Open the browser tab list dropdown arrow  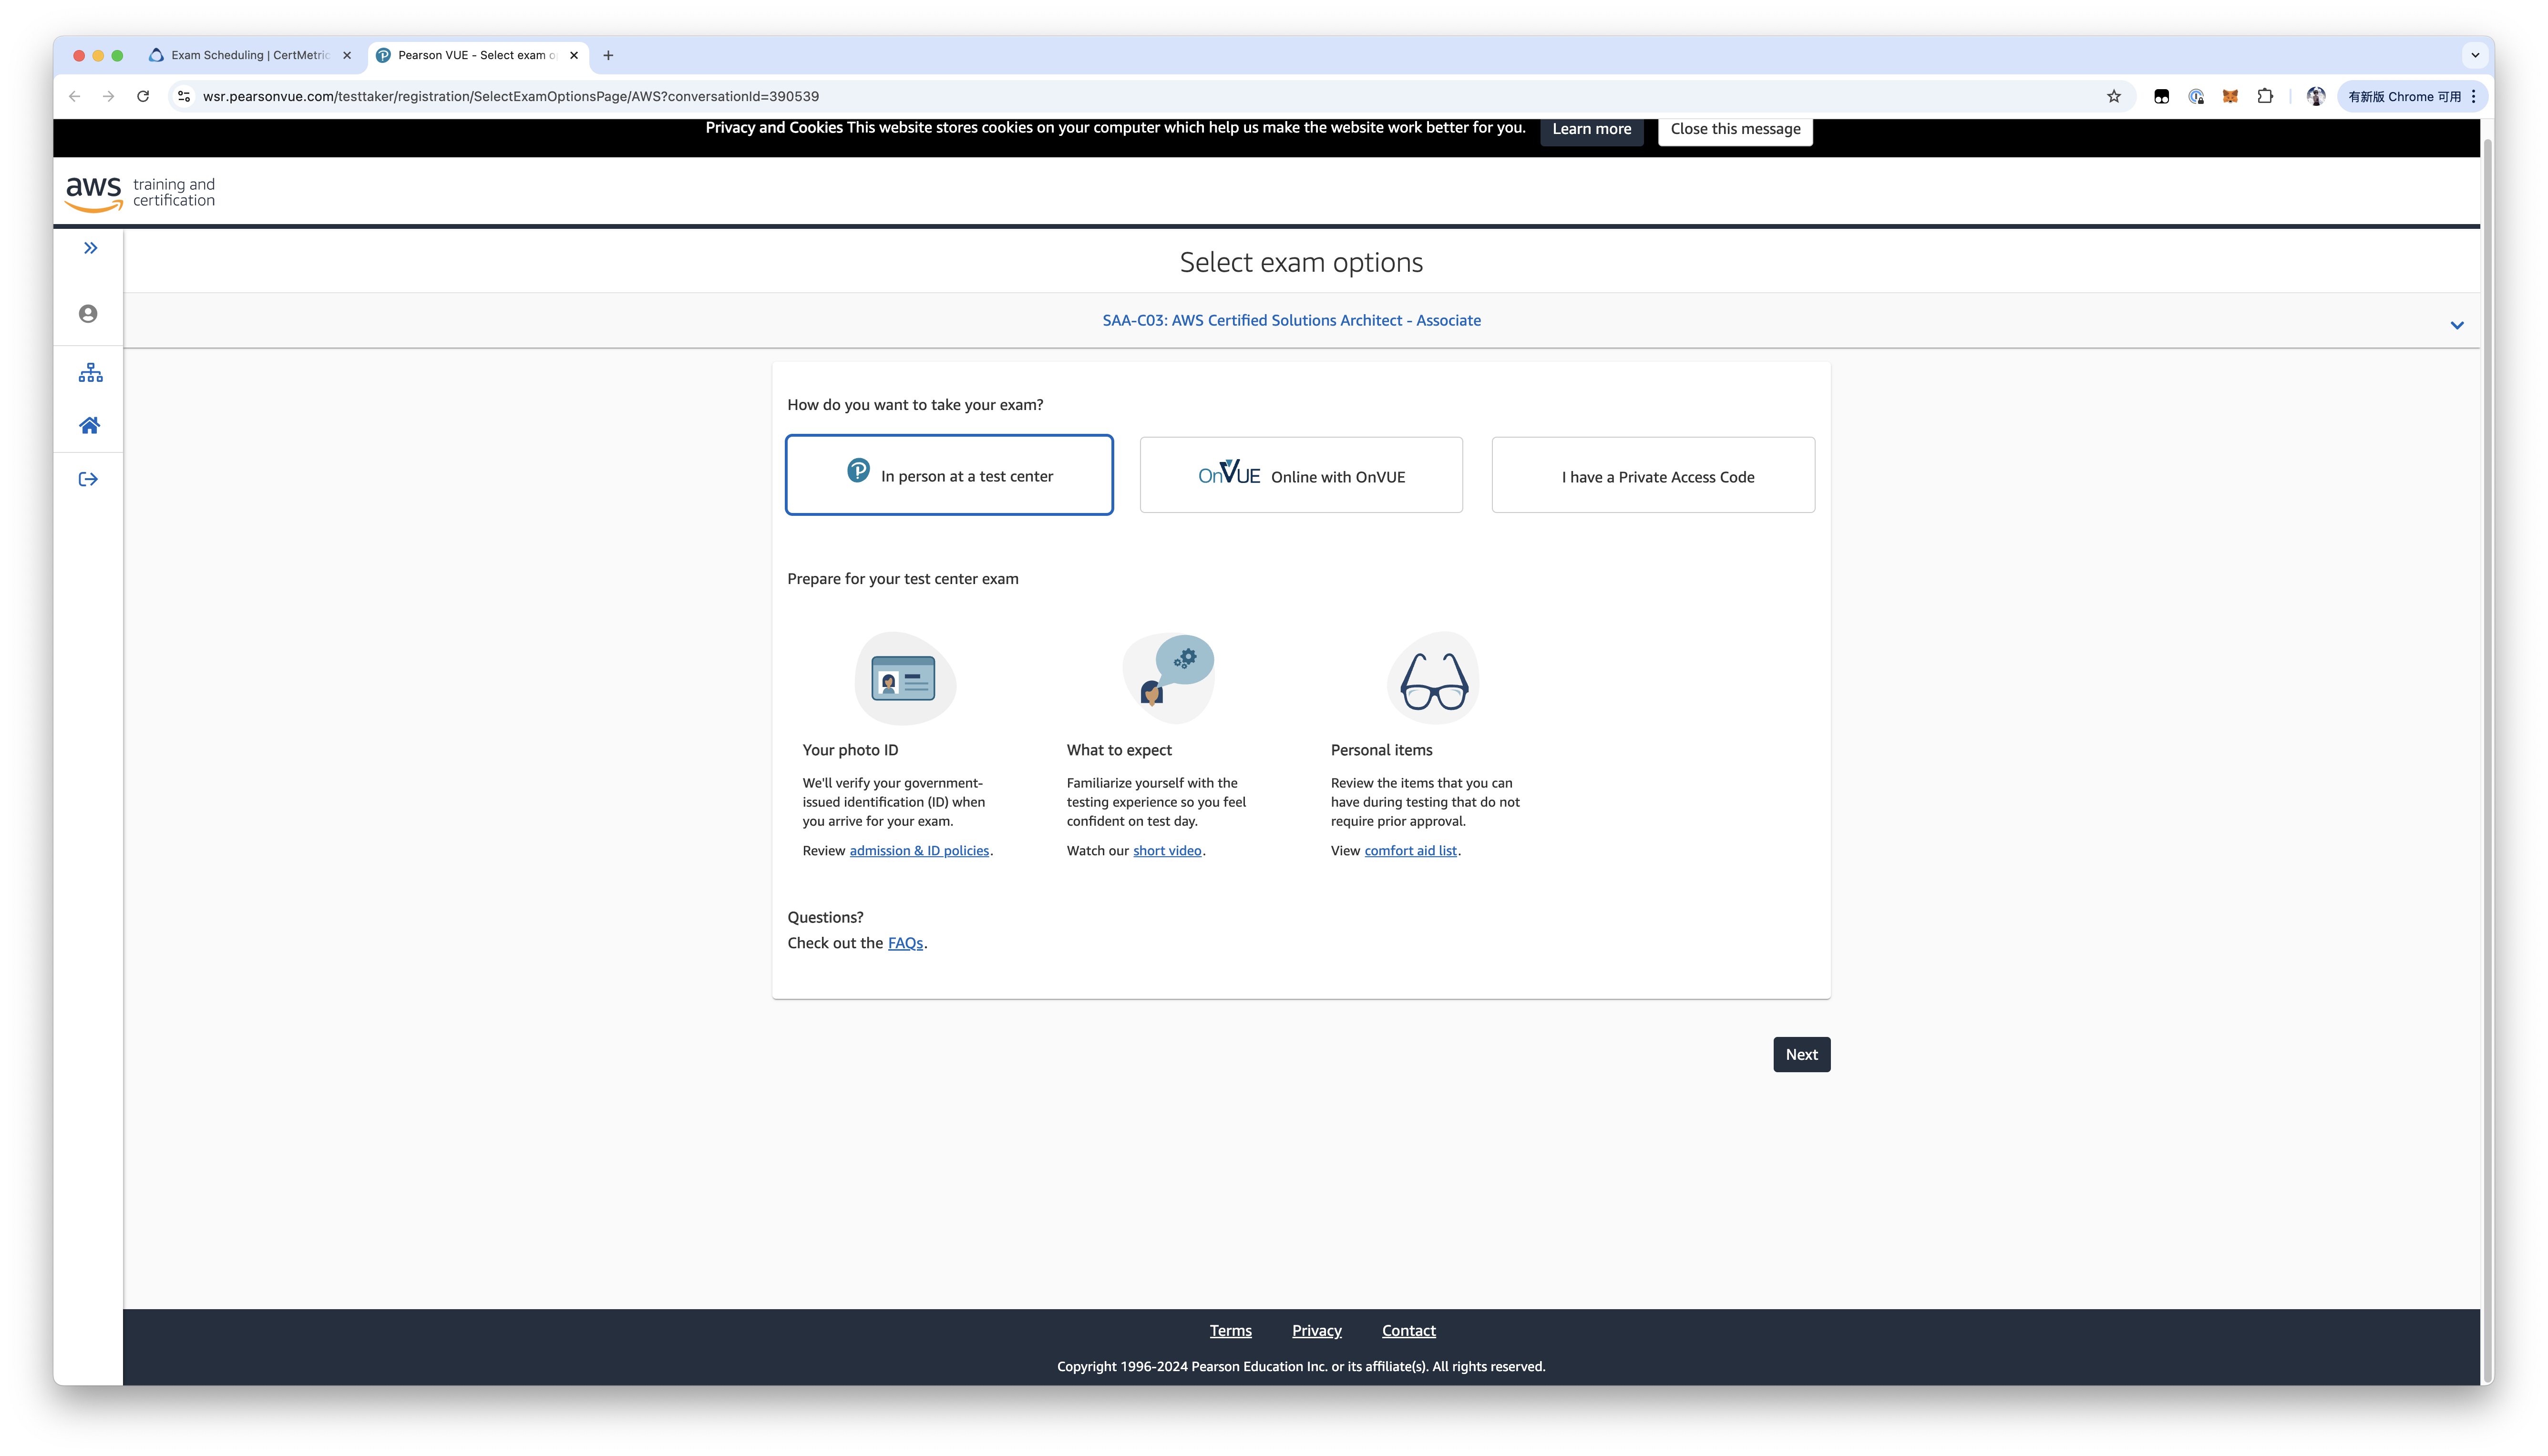tap(2475, 55)
